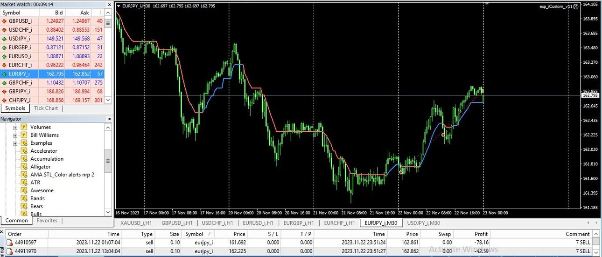Switch to the Symbols tab

pos(15,108)
